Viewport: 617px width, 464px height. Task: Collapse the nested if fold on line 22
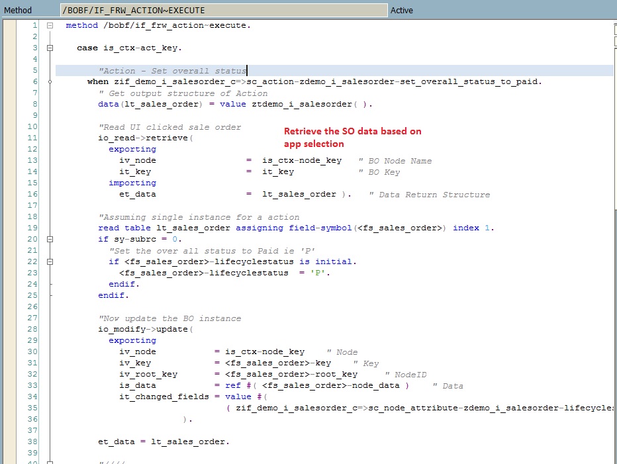point(50,261)
